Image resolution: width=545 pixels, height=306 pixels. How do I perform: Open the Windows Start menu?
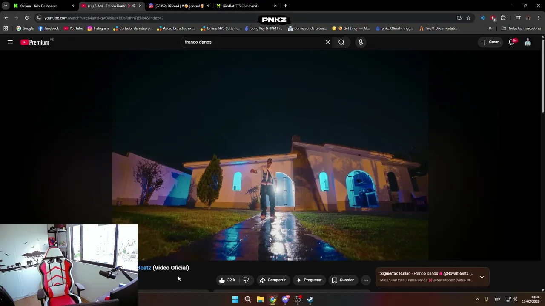click(235, 299)
